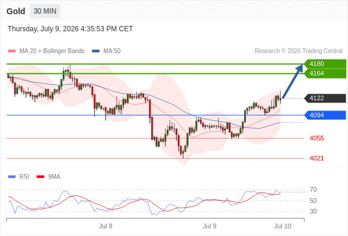Viewport: 348px width, 236px height.
Task: Open the Trading Central research credit
Action: point(298,51)
